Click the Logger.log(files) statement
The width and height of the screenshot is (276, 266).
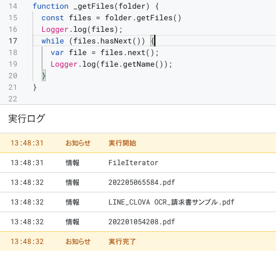click(82, 30)
